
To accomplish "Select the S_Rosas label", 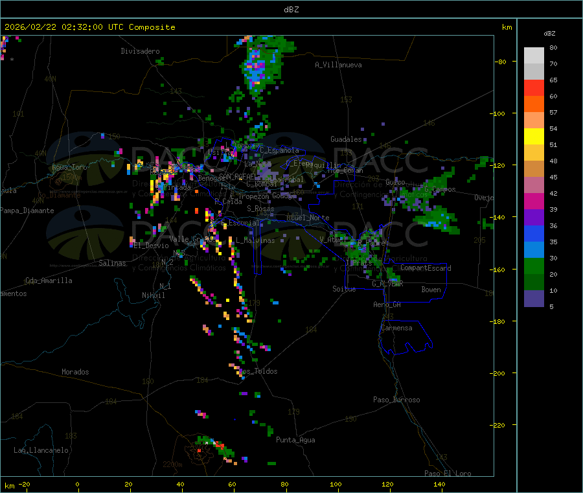I will tap(260, 209).
